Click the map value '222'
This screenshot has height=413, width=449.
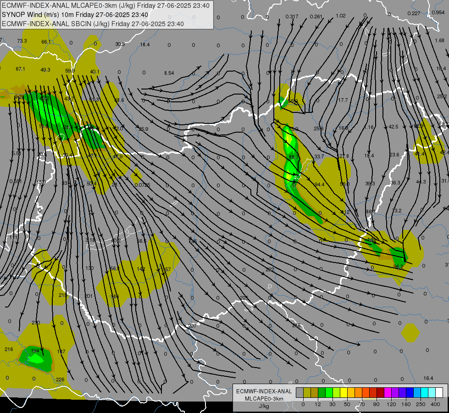270,269
